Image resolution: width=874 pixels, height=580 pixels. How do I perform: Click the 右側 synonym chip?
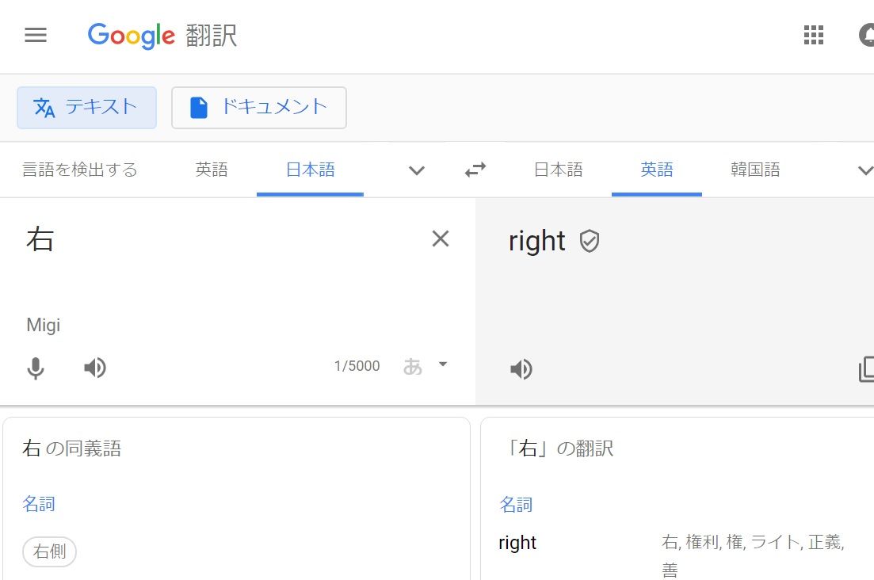click(49, 551)
